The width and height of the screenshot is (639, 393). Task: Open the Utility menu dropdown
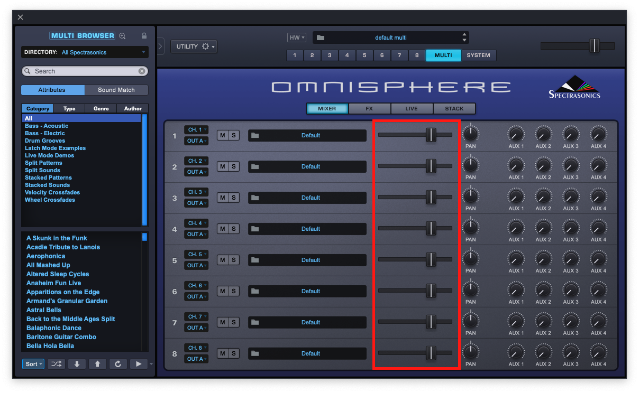[194, 46]
